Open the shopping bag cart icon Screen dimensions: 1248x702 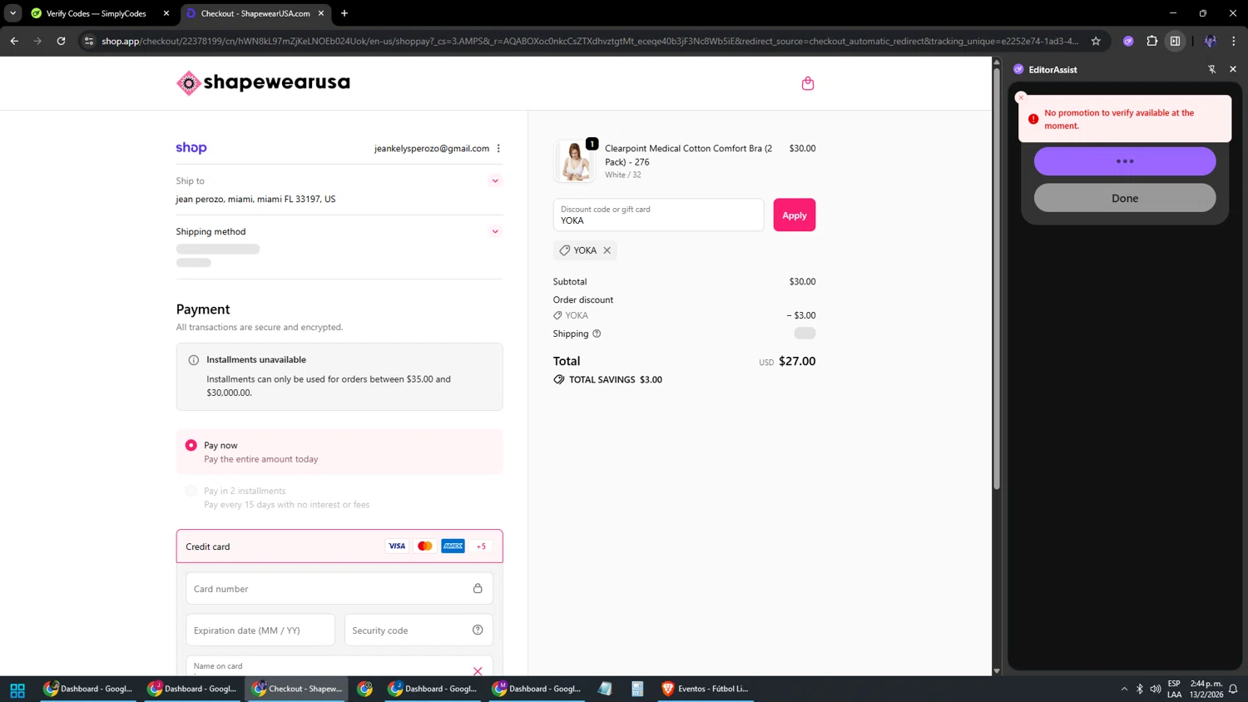(807, 83)
